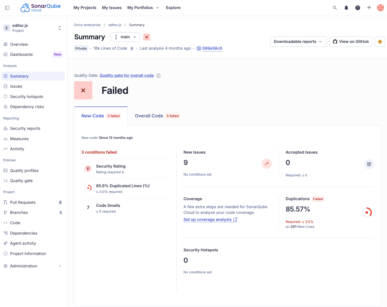Open the user avatar menu
Screen dimensions: 387x307
point(381,8)
